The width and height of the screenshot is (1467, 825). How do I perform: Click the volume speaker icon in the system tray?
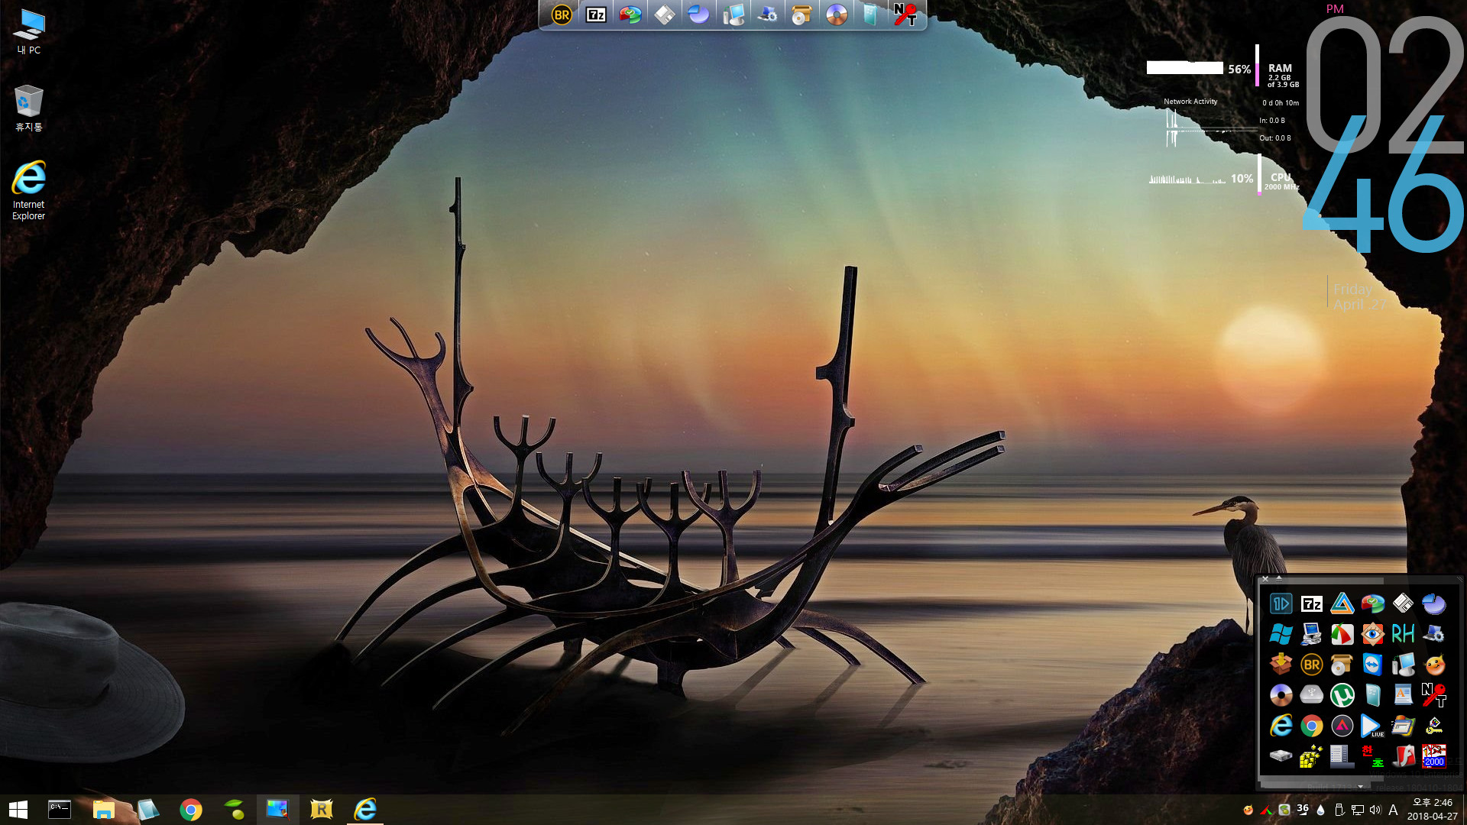[x=1375, y=810]
